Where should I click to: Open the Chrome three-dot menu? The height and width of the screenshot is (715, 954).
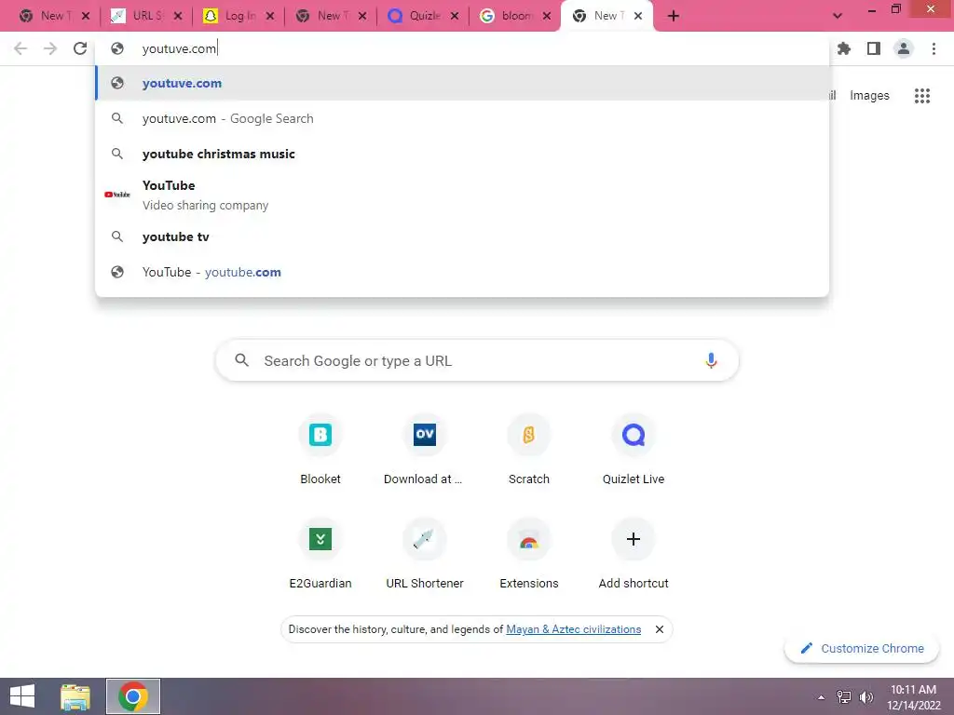[x=934, y=48]
